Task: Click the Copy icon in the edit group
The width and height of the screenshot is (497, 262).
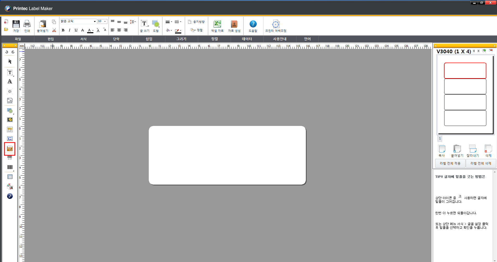Action: (54, 22)
